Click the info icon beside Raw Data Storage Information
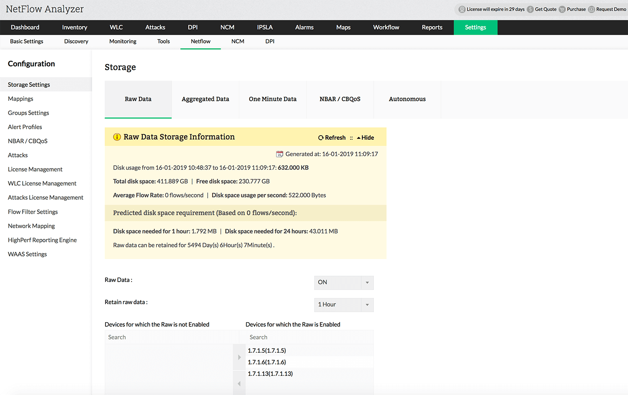Image resolution: width=628 pixels, height=395 pixels. pyautogui.click(x=117, y=137)
